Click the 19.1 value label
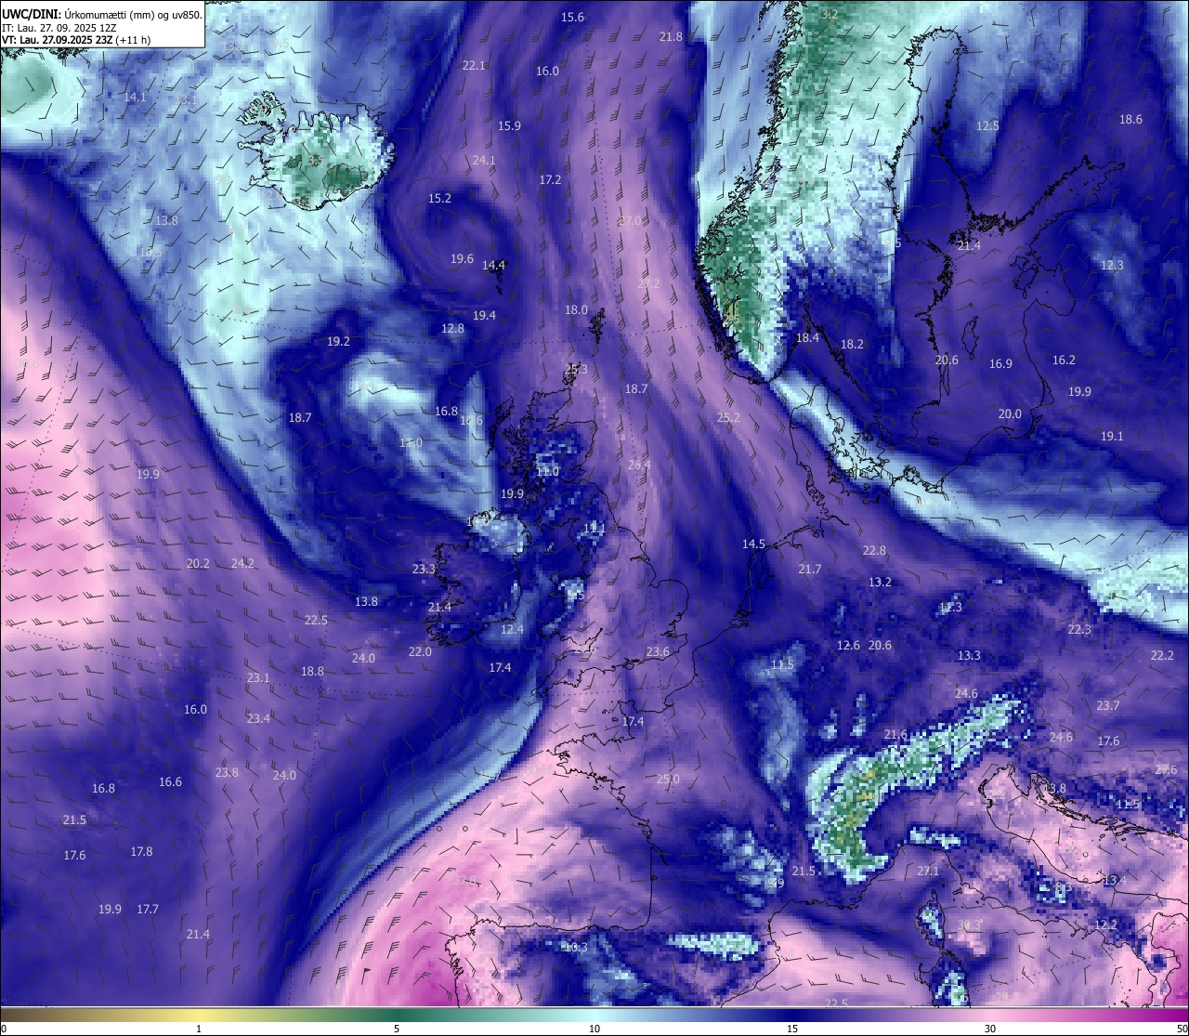Viewport: 1189px width, 1036px height. (1112, 436)
